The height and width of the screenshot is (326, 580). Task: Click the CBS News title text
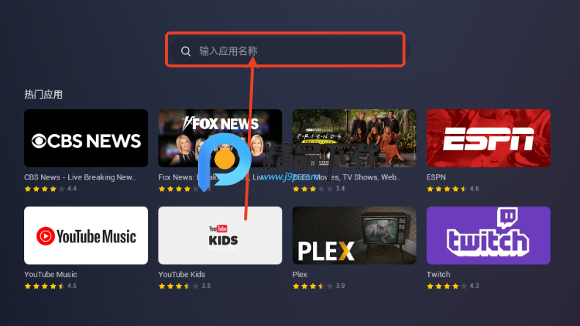pos(80,177)
